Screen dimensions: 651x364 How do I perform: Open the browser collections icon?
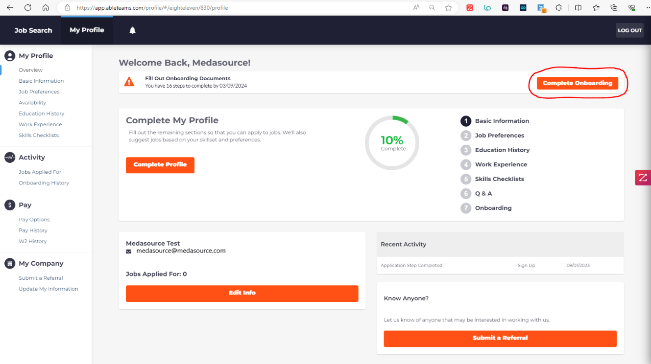point(614,8)
